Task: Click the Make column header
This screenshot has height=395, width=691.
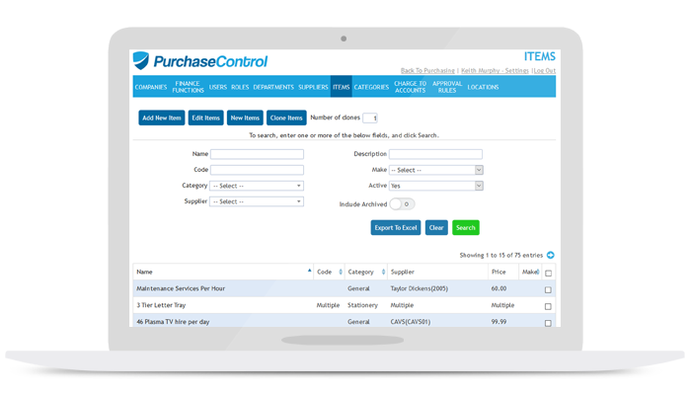Action: (530, 272)
